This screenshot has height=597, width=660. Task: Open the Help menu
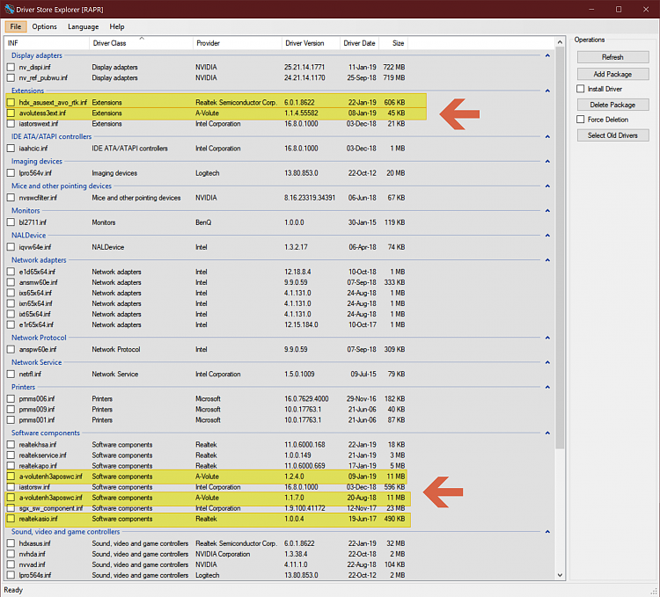pyautogui.click(x=116, y=26)
